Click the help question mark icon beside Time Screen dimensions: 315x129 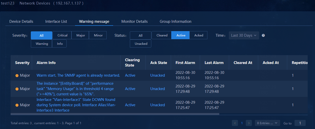tap(263, 35)
